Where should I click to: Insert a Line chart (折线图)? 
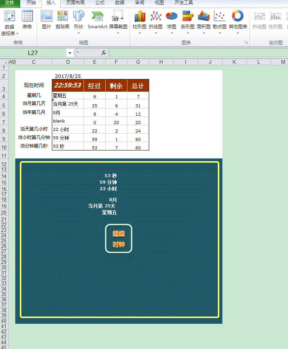tap(156, 22)
